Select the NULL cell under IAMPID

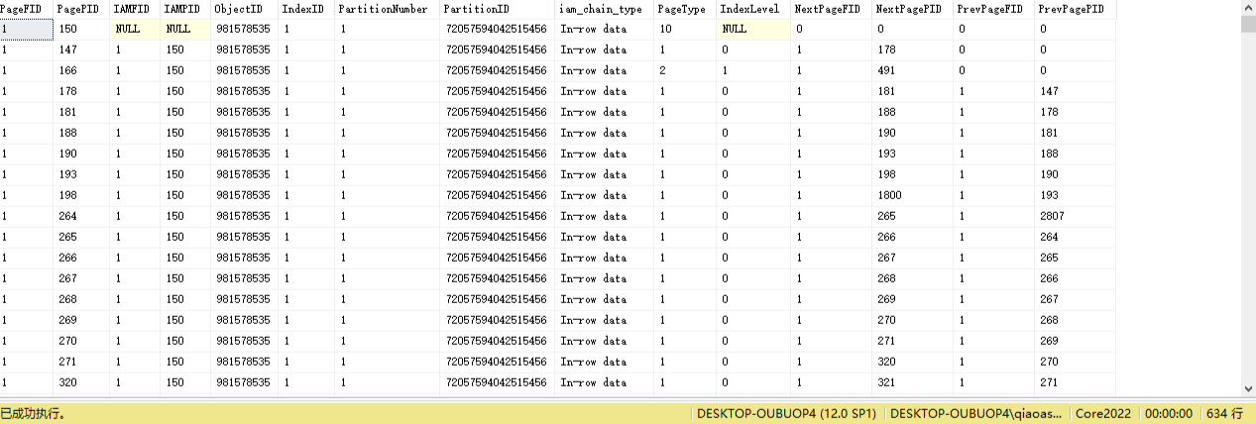(x=185, y=29)
